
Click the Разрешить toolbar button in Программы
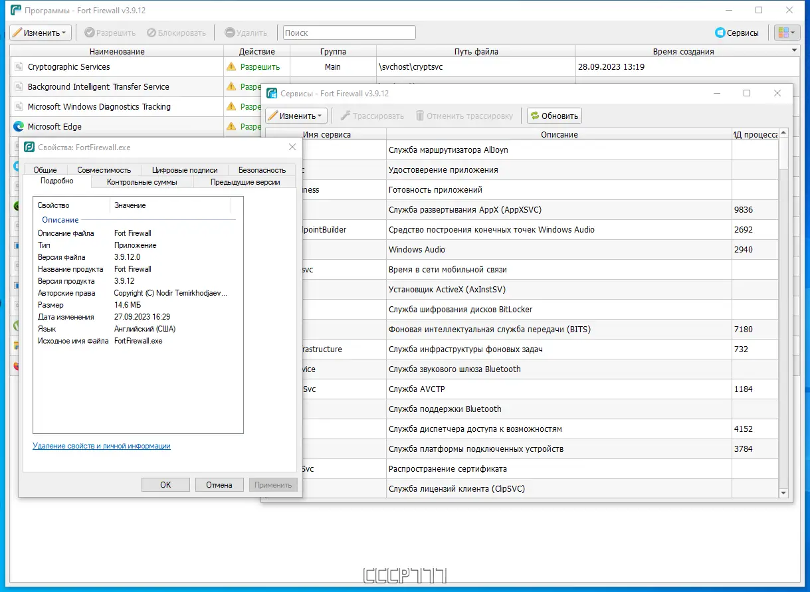(110, 33)
